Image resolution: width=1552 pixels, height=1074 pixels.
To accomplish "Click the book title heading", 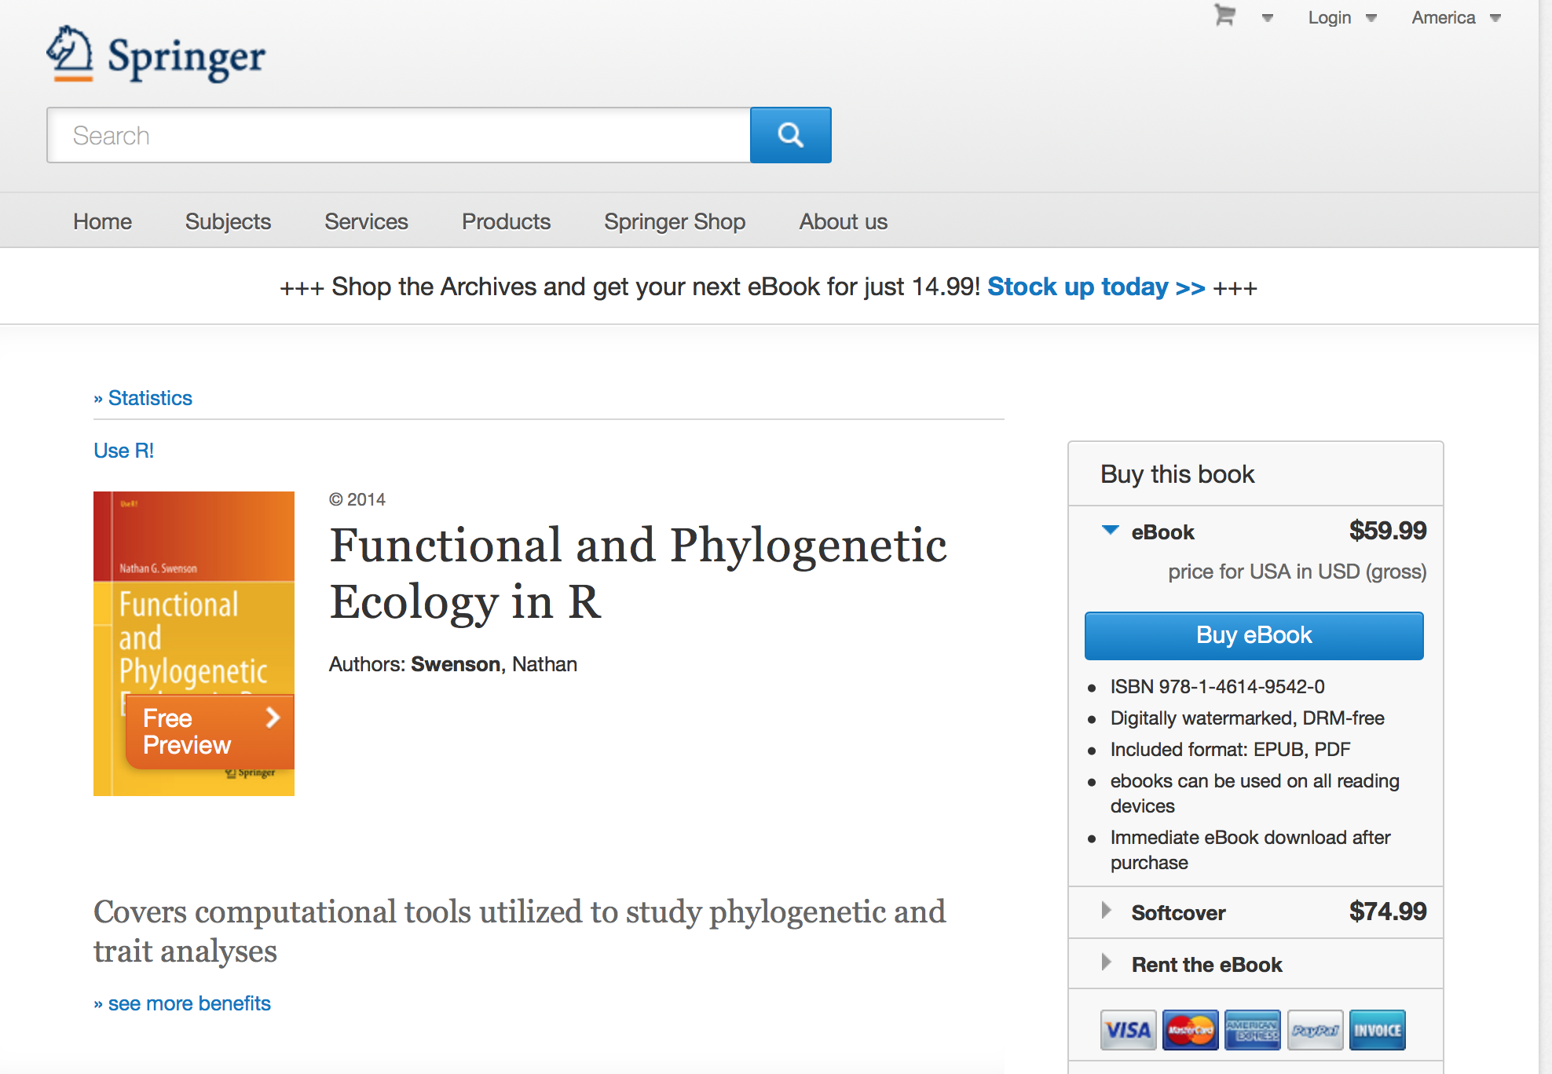I will click(x=638, y=573).
